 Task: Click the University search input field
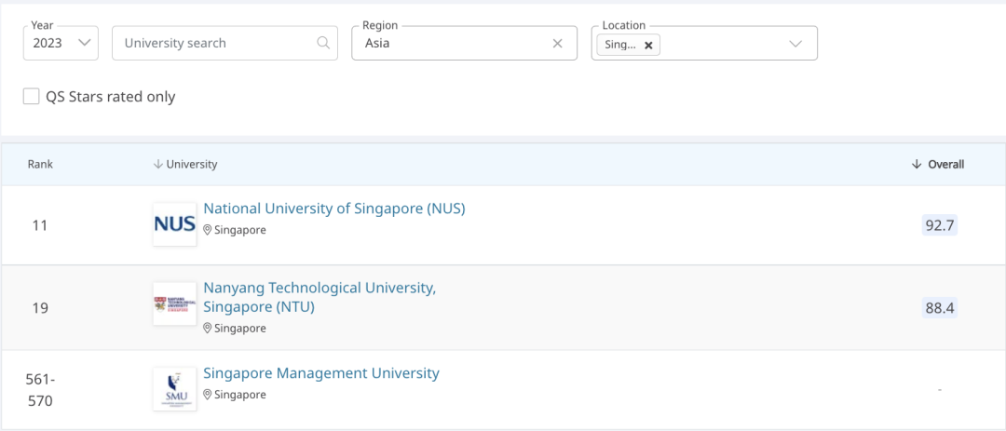(x=214, y=43)
